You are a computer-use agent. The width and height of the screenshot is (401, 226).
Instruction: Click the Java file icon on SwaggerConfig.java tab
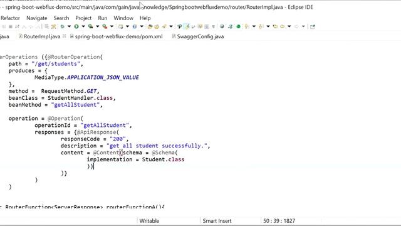pyautogui.click(x=174, y=36)
